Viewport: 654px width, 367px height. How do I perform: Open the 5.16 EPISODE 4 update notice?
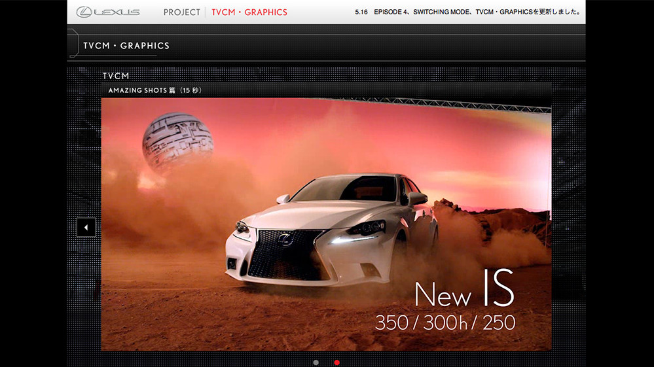click(x=468, y=12)
